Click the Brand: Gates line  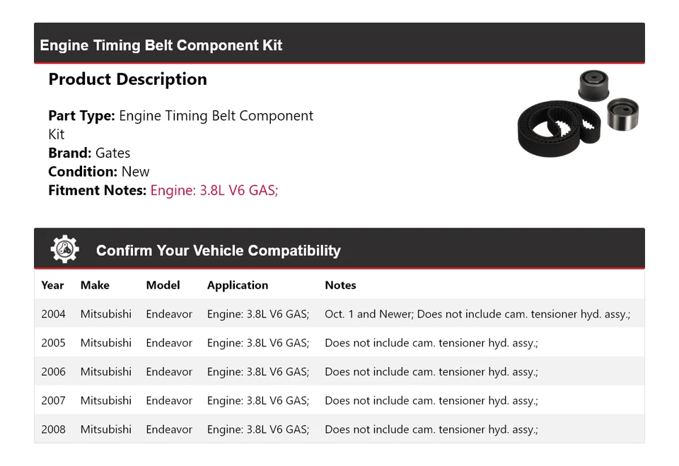click(x=89, y=153)
